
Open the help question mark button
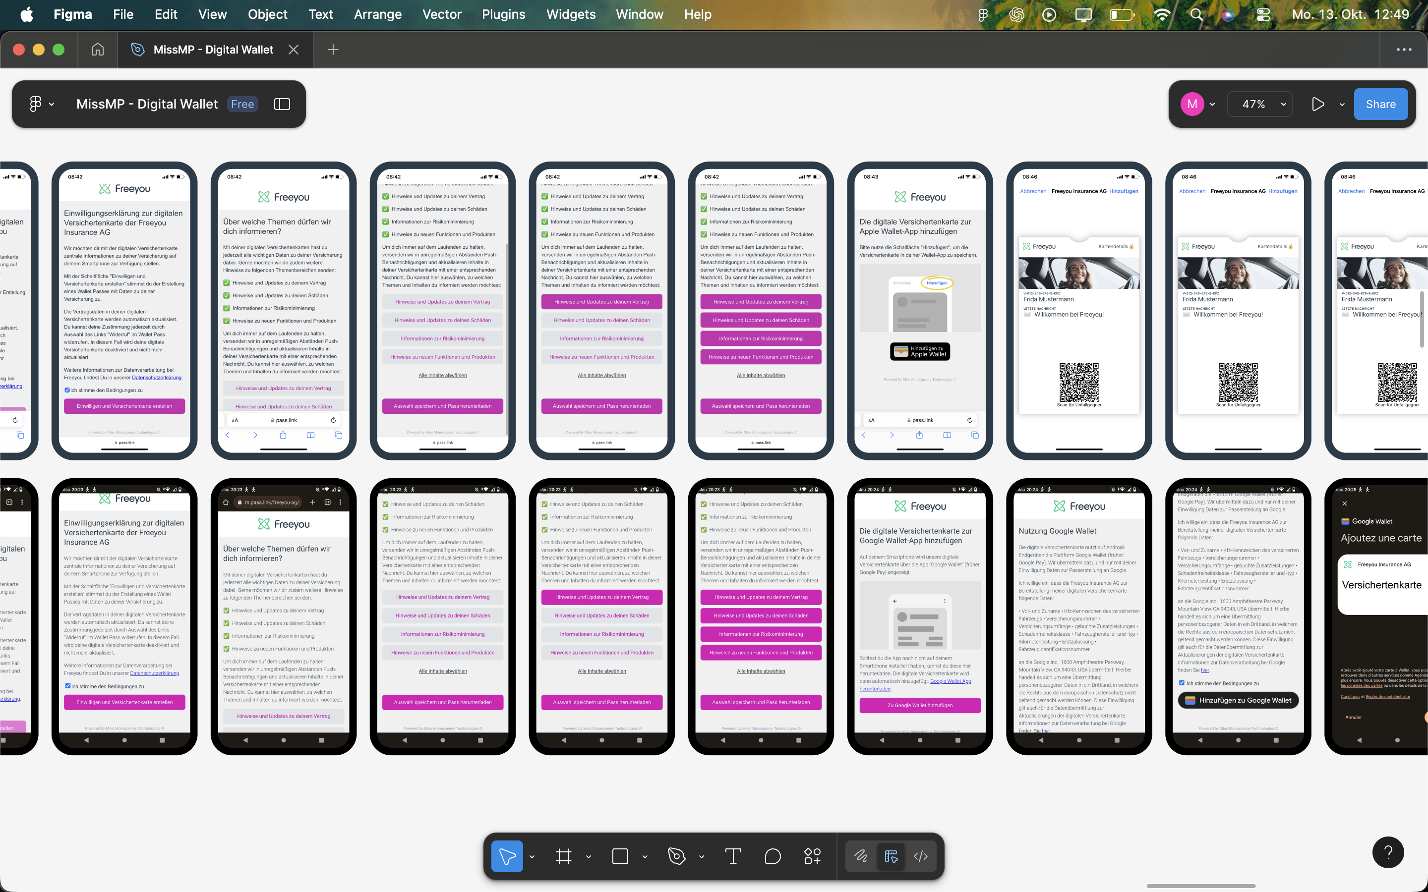pyautogui.click(x=1388, y=852)
